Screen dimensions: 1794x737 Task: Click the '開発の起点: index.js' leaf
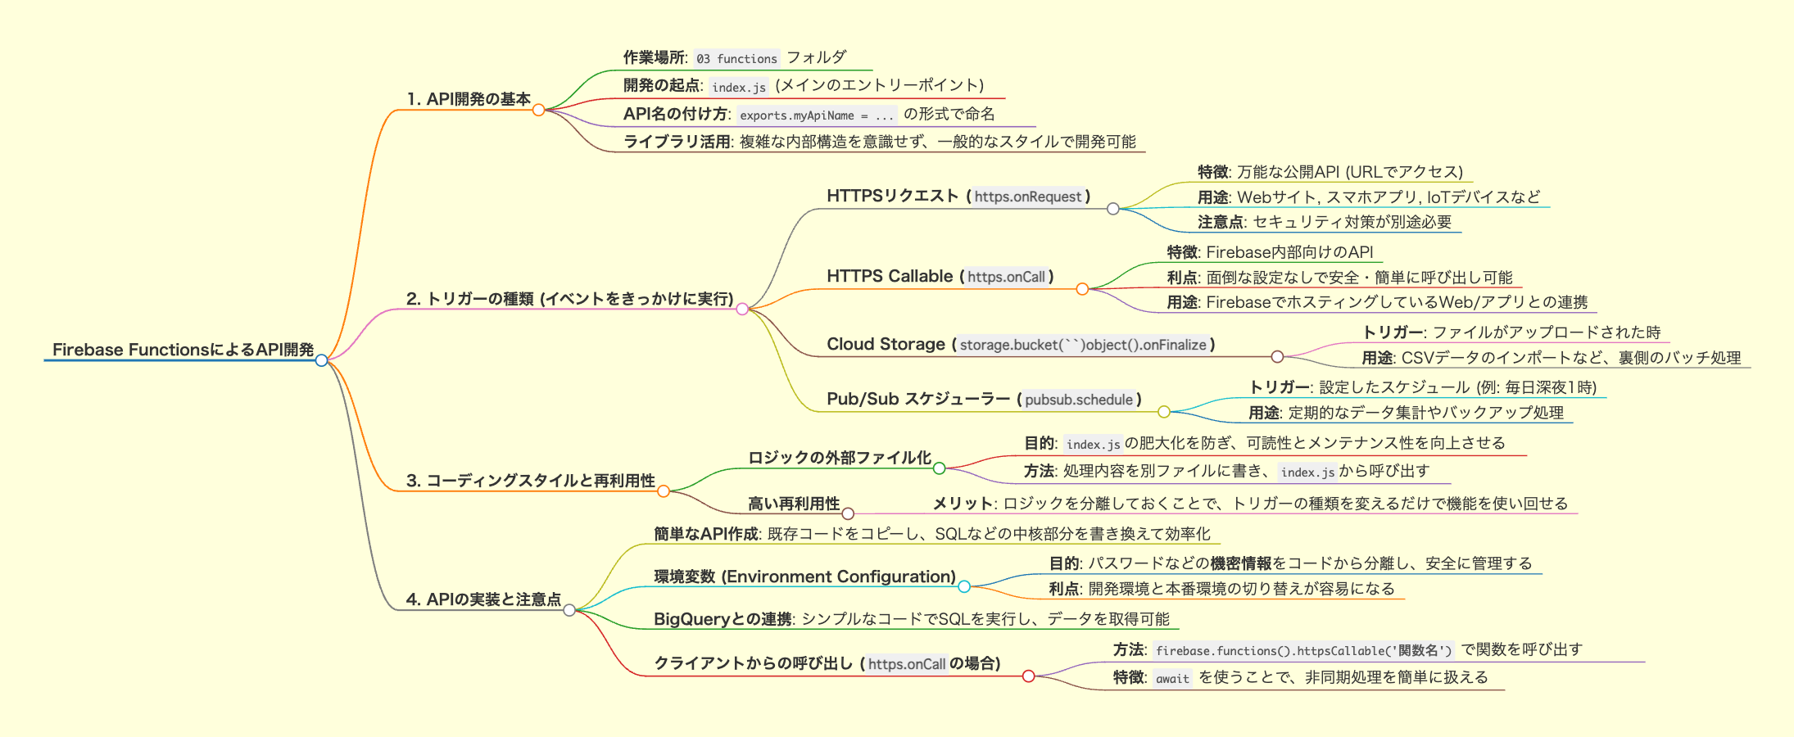tap(804, 85)
